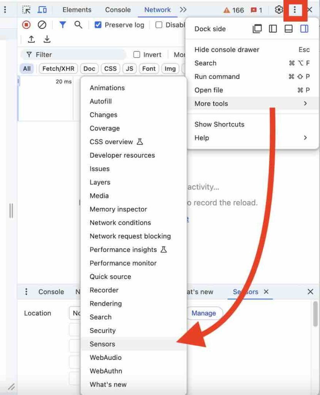The image size is (320, 395).
Task: Filter by Img requests
Action: point(170,69)
